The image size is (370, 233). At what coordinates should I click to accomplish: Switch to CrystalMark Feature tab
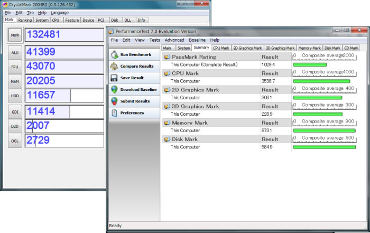72,20
